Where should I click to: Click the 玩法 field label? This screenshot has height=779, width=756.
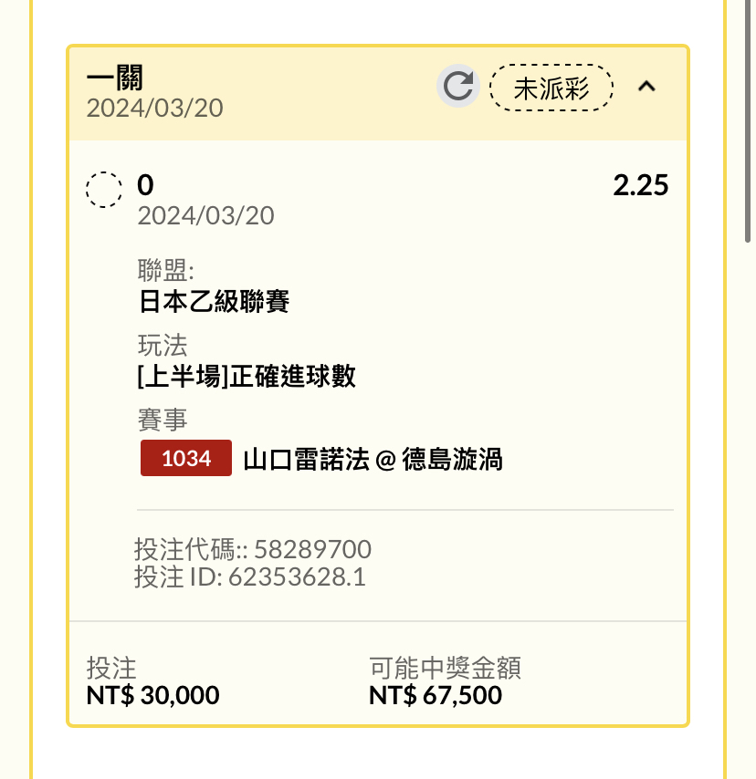[x=162, y=346]
